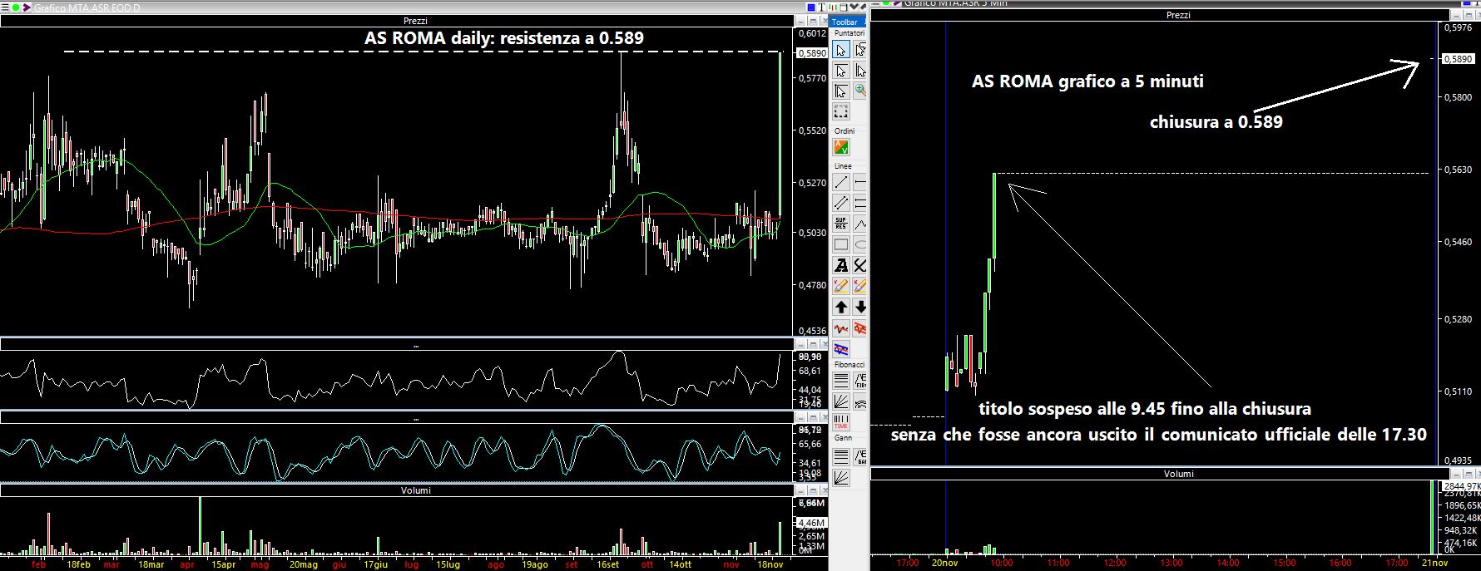Choose the SUP/RES support resistance tool

point(841,224)
